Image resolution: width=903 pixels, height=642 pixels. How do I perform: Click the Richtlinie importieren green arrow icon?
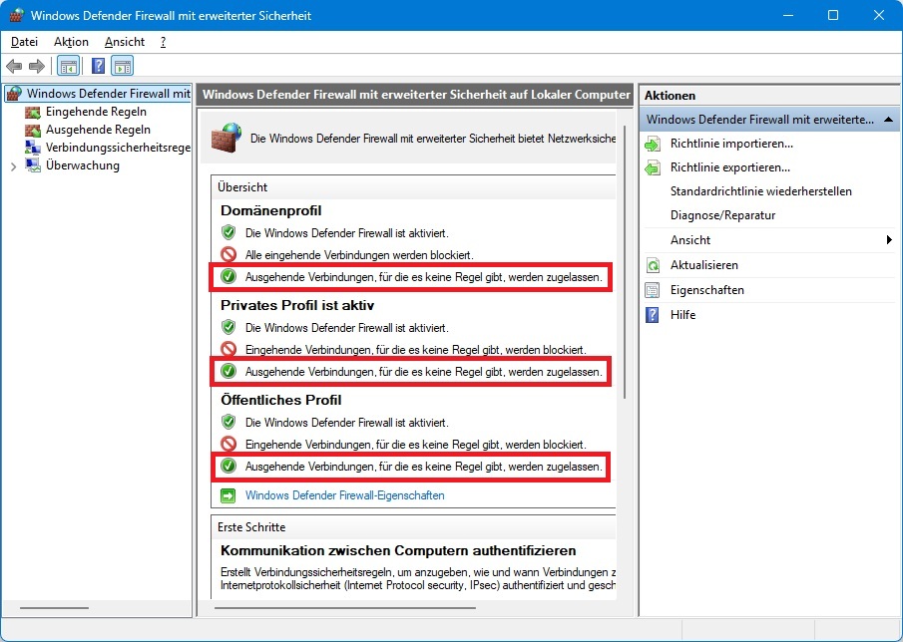[x=653, y=144]
